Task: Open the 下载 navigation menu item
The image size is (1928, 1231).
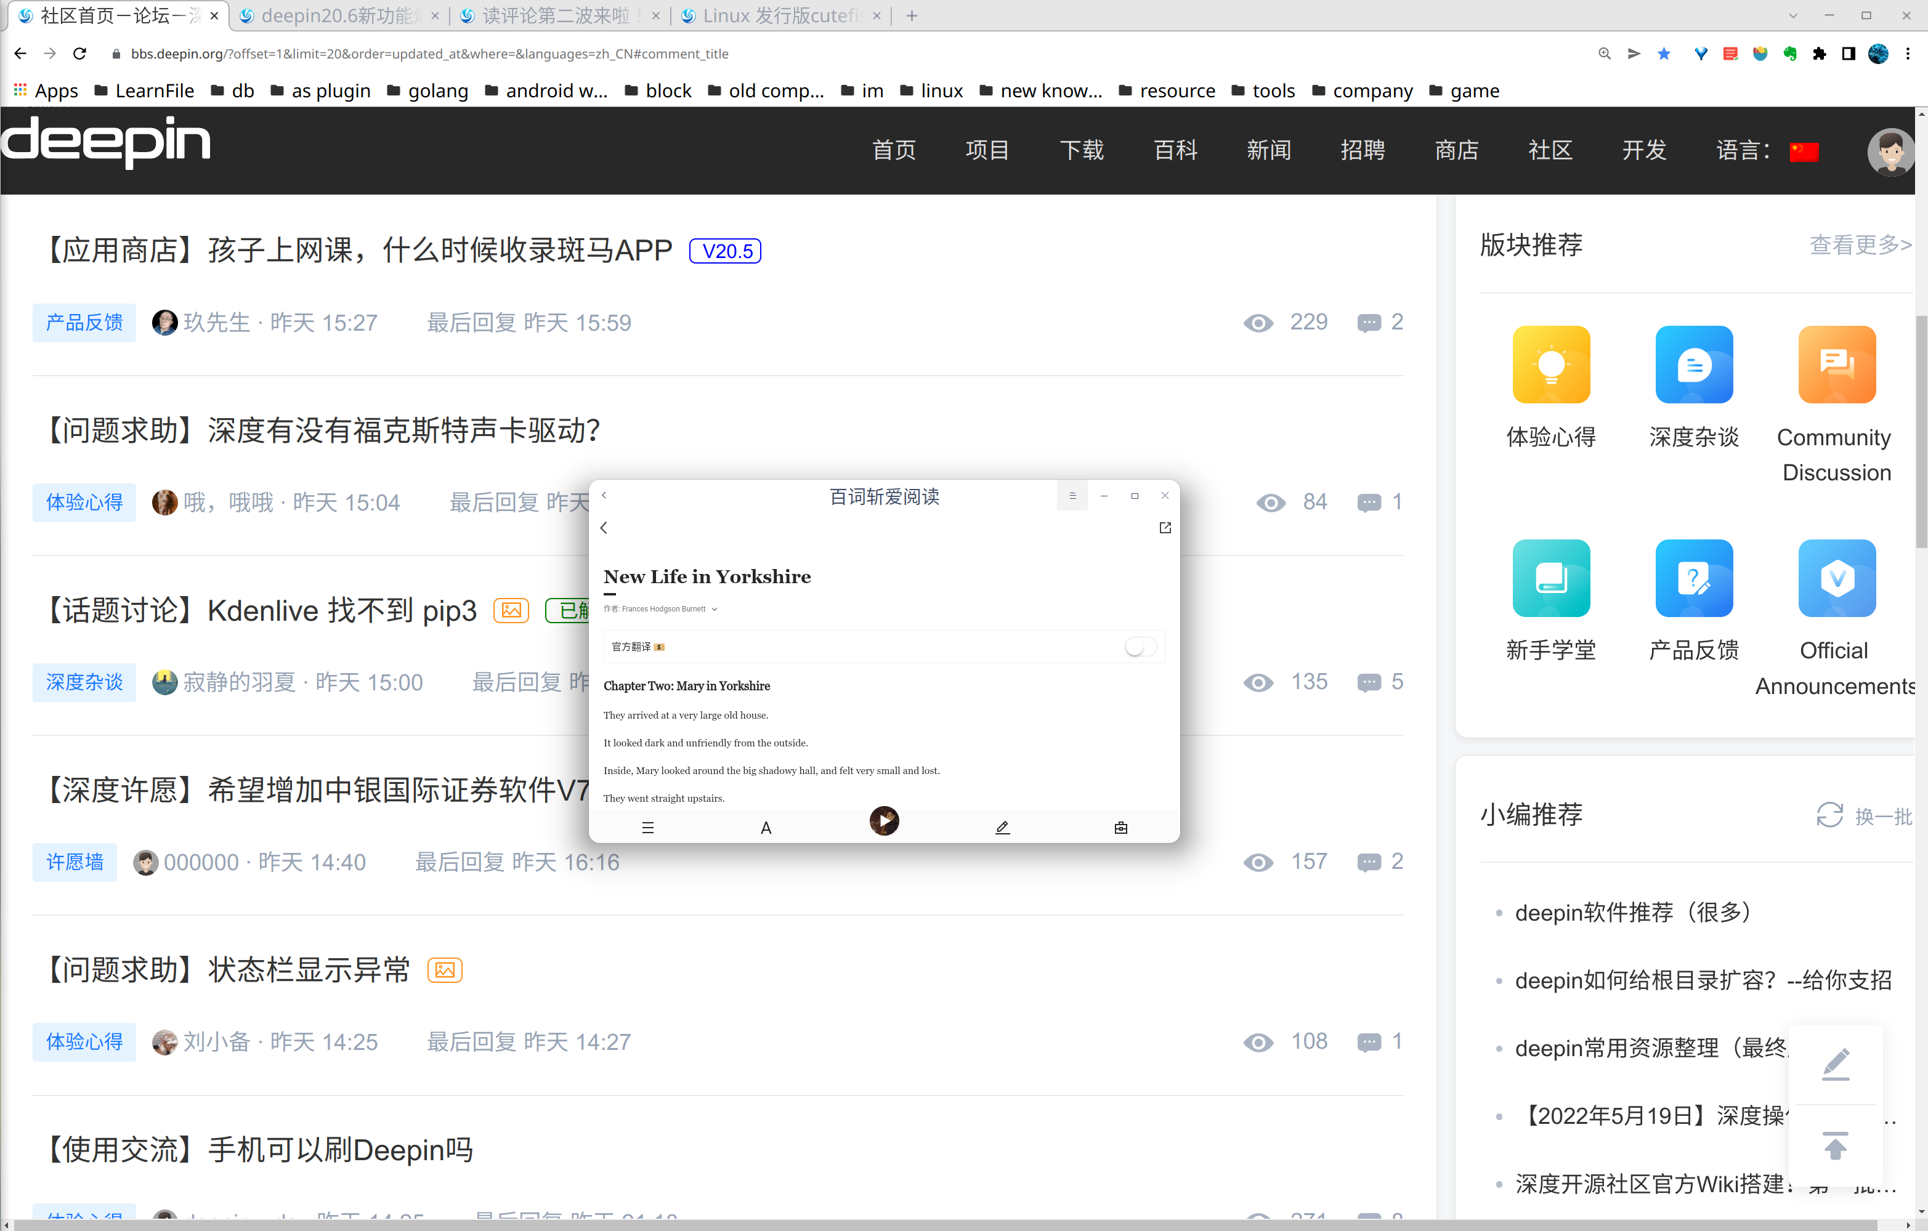Action: pyautogui.click(x=1081, y=150)
